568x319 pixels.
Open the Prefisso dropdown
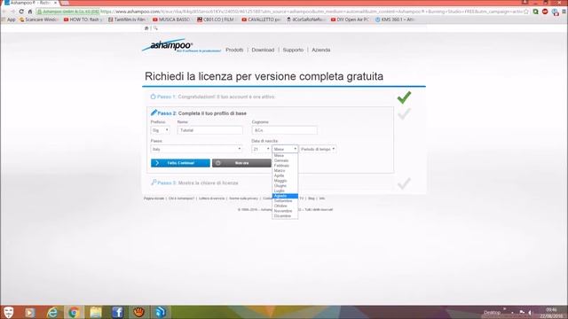point(160,130)
